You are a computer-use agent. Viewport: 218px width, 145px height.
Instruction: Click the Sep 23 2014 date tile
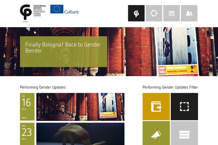pyautogui.click(x=27, y=134)
